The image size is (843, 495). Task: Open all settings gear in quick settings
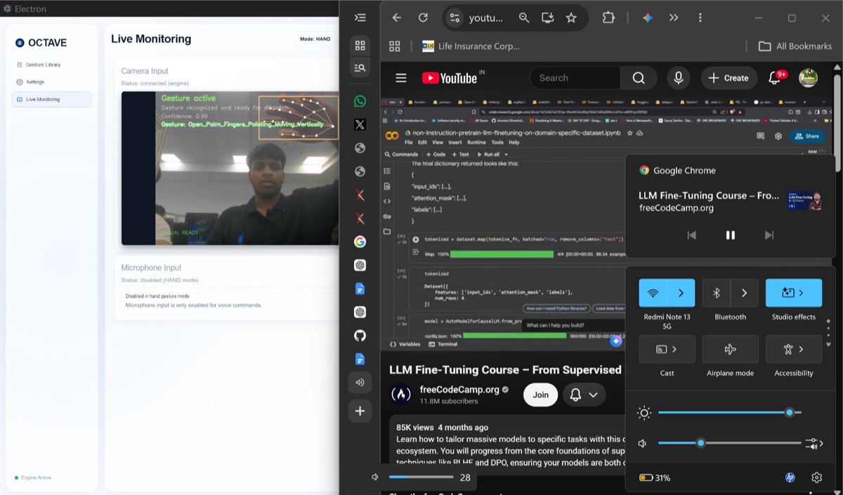point(816,477)
